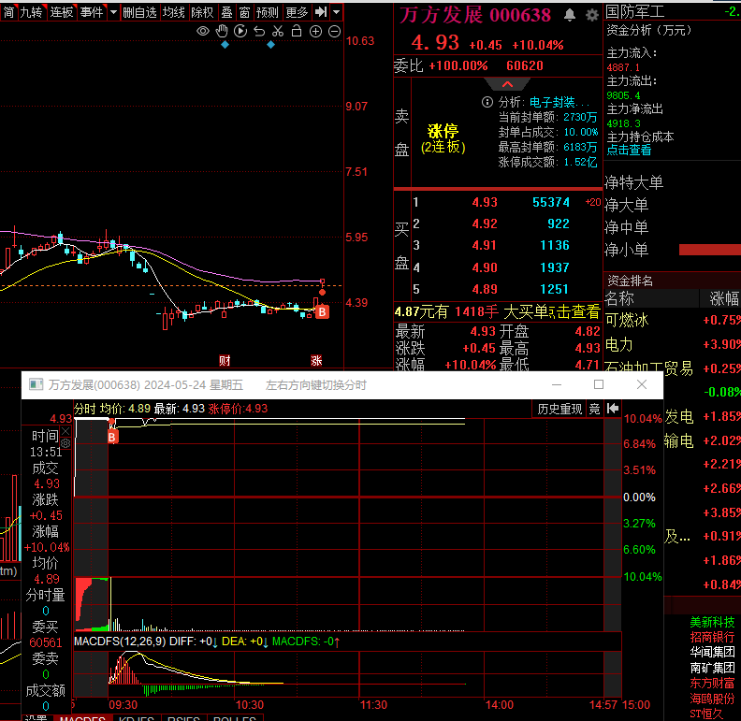Viewport: 741px width, 721px height.
Task: Switch to the 连板 tab
Action: click(62, 12)
